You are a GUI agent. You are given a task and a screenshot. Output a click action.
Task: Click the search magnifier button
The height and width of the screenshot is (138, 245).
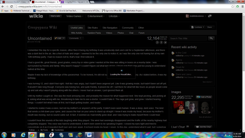211,38
